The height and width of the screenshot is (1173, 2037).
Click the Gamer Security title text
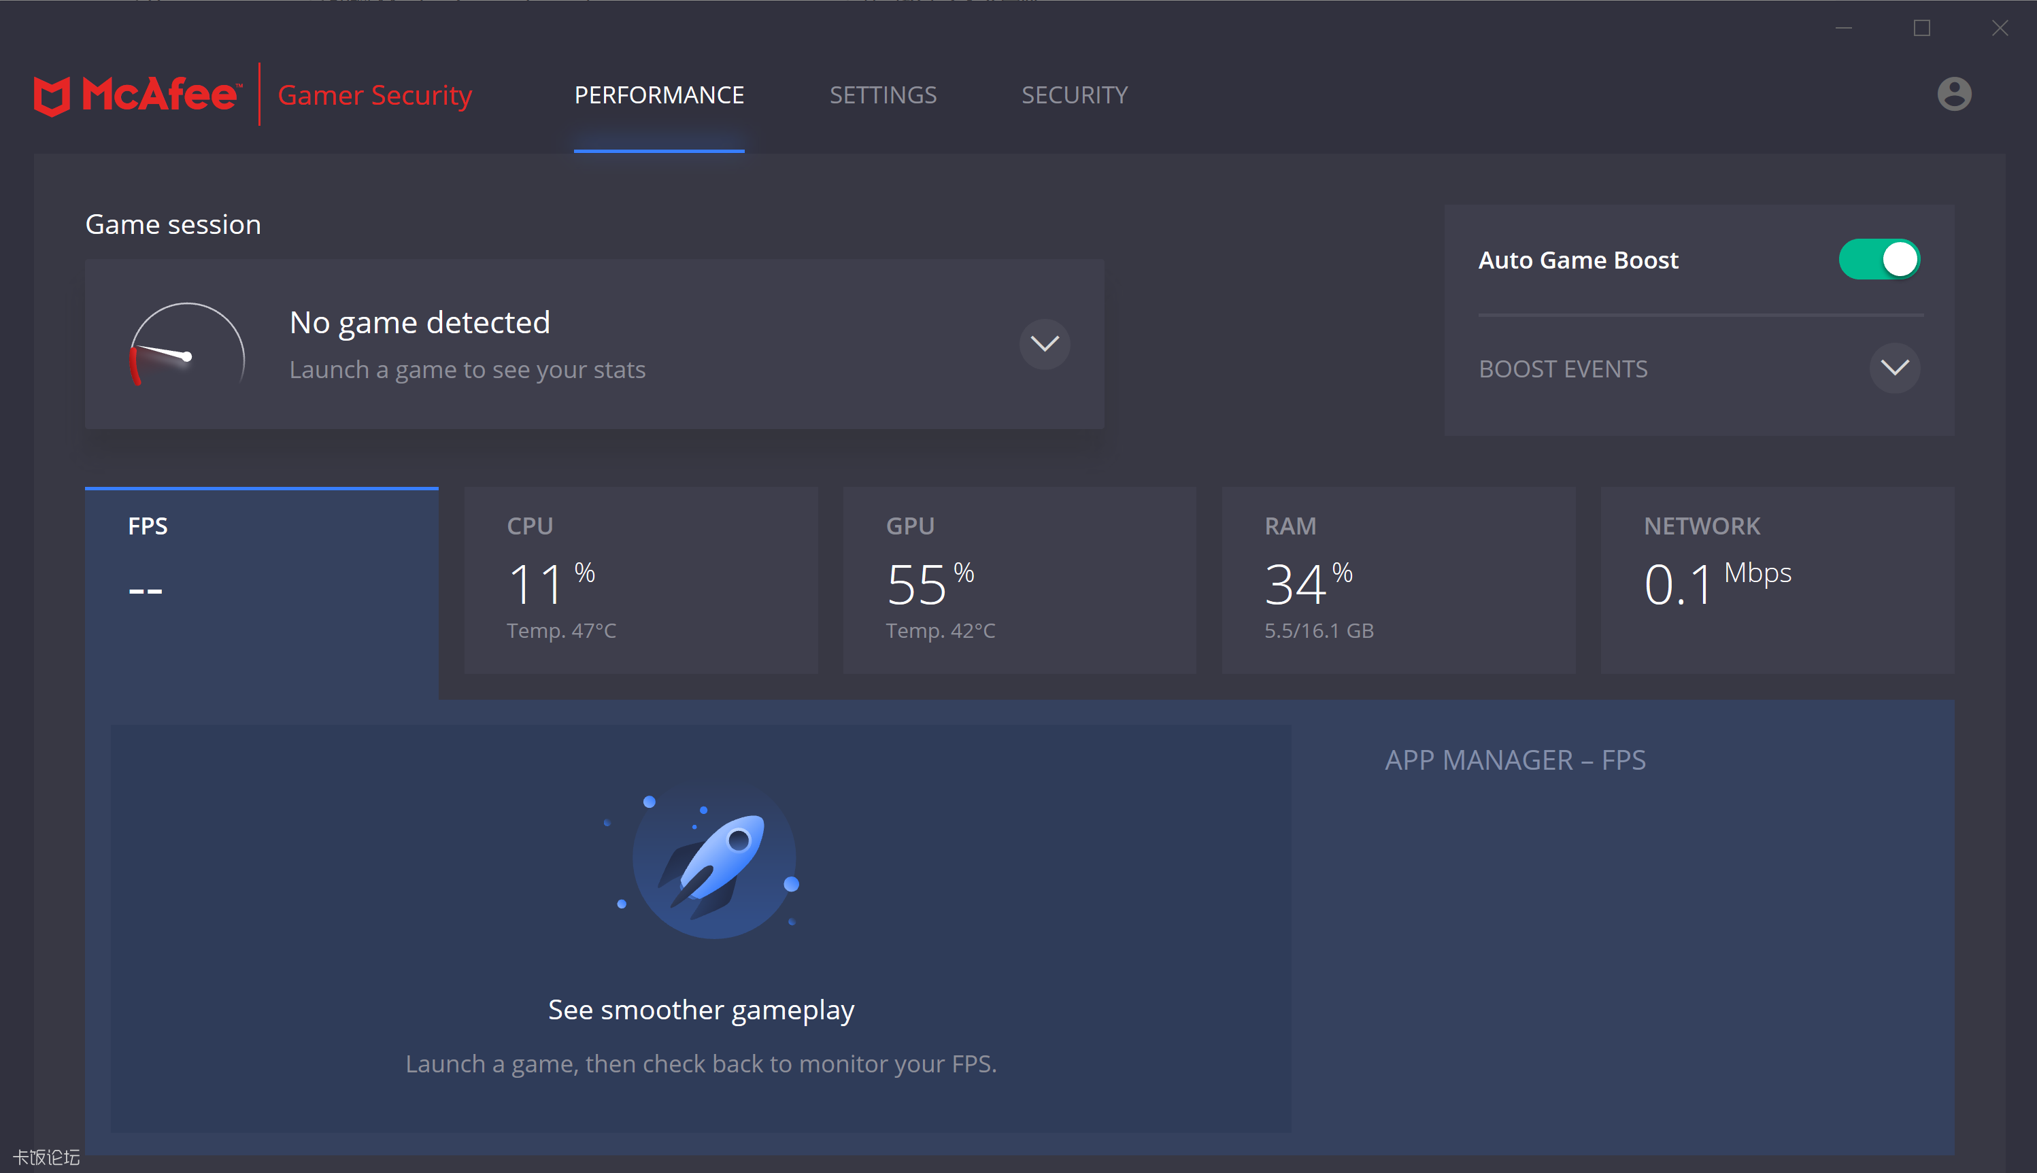(375, 95)
